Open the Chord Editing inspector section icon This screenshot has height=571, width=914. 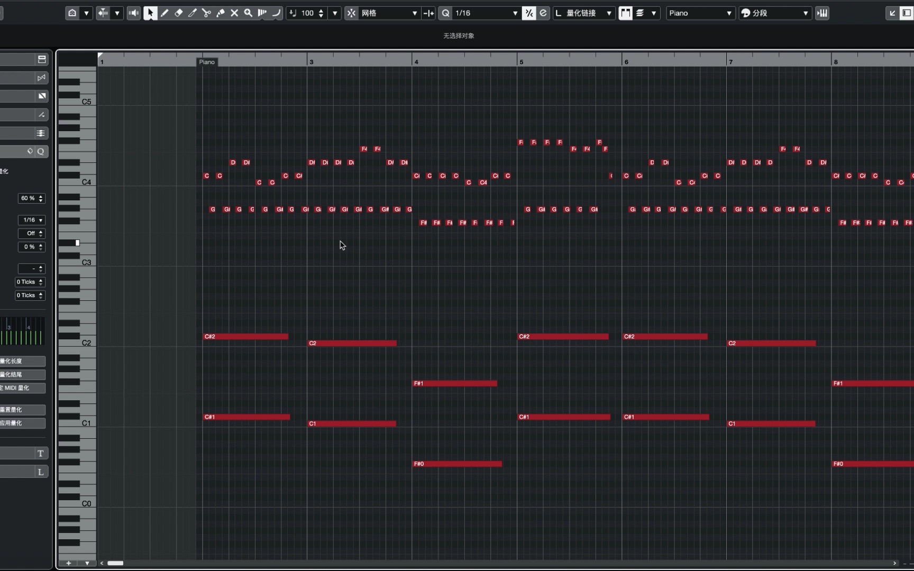(x=42, y=96)
